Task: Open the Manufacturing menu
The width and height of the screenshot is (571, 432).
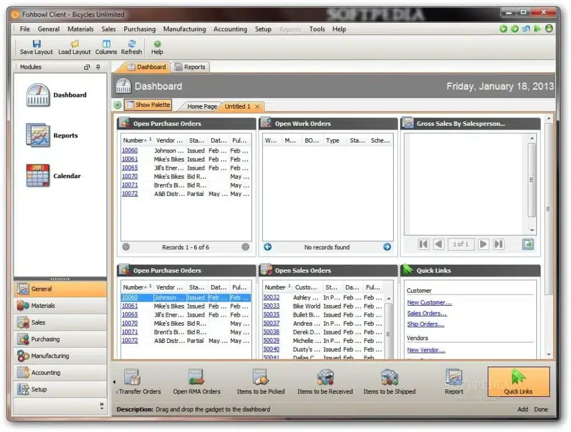Action: [x=184, y=29]
